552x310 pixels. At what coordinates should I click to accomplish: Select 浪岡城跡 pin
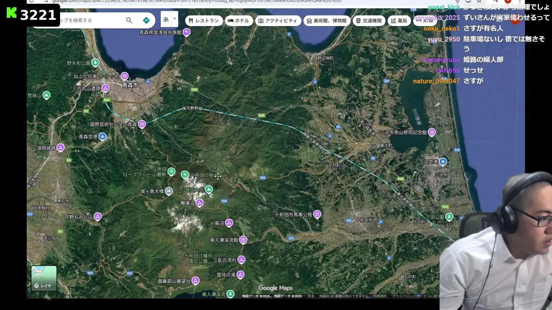coord(60,148)
